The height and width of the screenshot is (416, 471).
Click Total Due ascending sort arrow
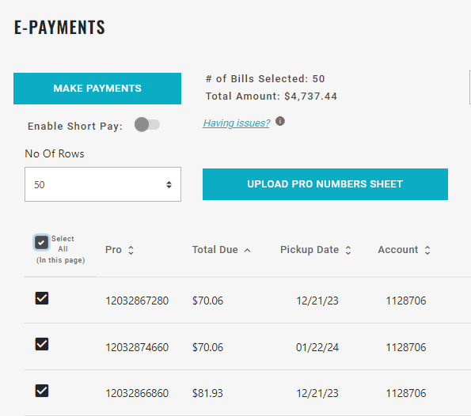click(x=247, y=251)
